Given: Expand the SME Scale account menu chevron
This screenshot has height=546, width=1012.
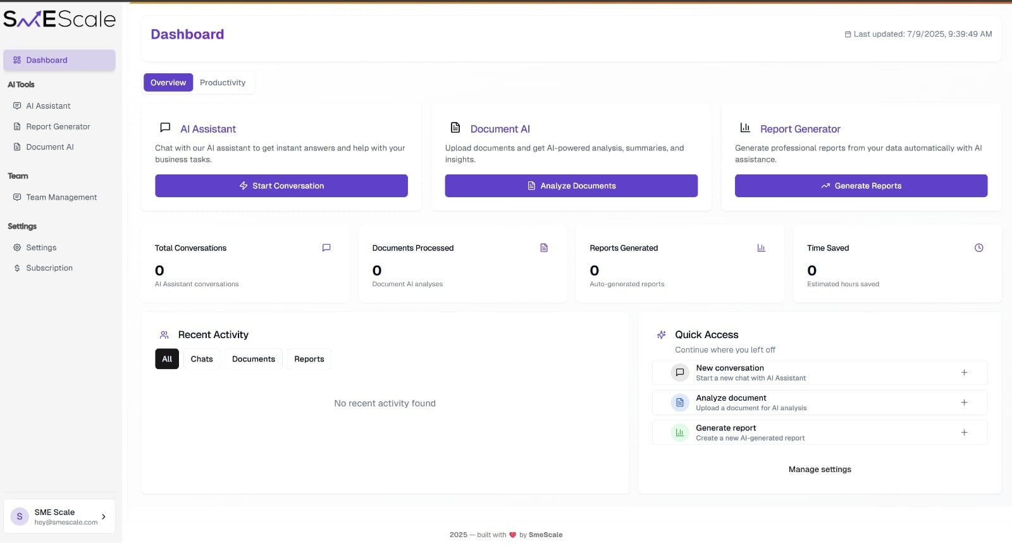Looking at the screenshot, I should [x=104, y=517].
